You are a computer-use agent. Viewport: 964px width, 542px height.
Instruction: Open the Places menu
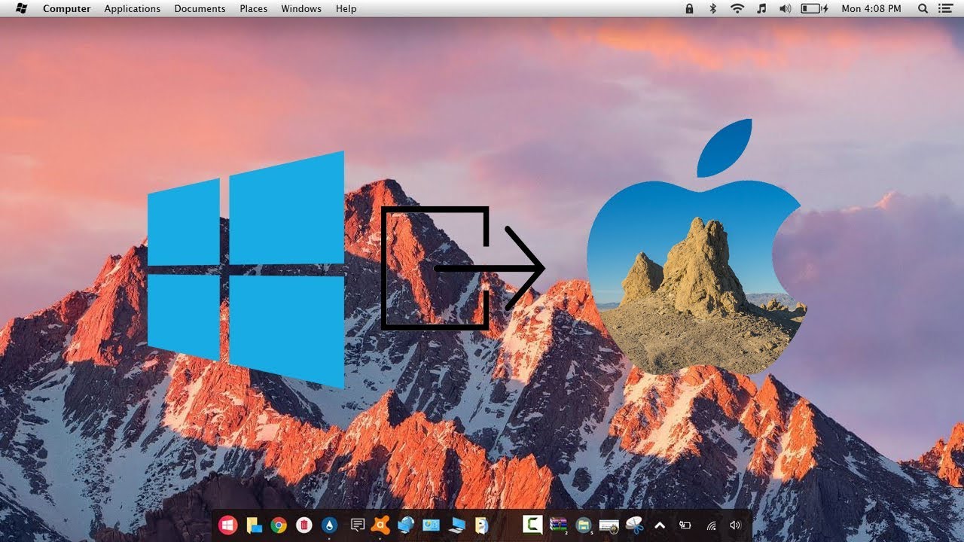(x=253, y=9)
